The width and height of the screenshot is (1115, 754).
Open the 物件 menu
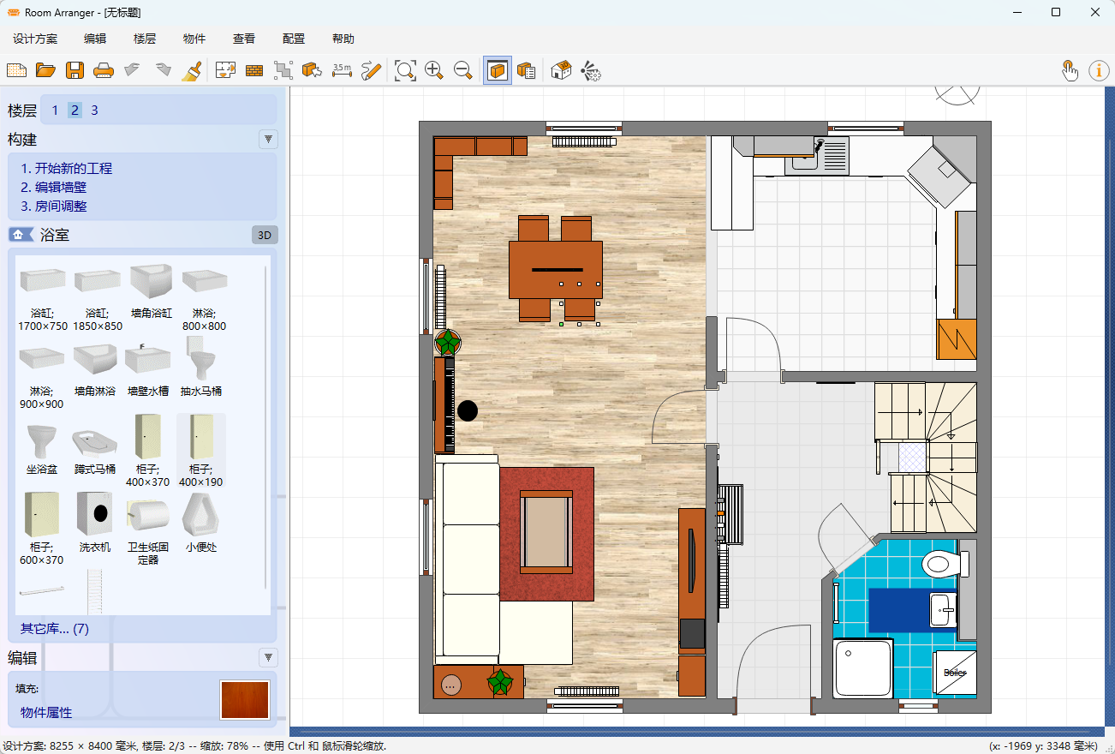click(x=194, y=39)
